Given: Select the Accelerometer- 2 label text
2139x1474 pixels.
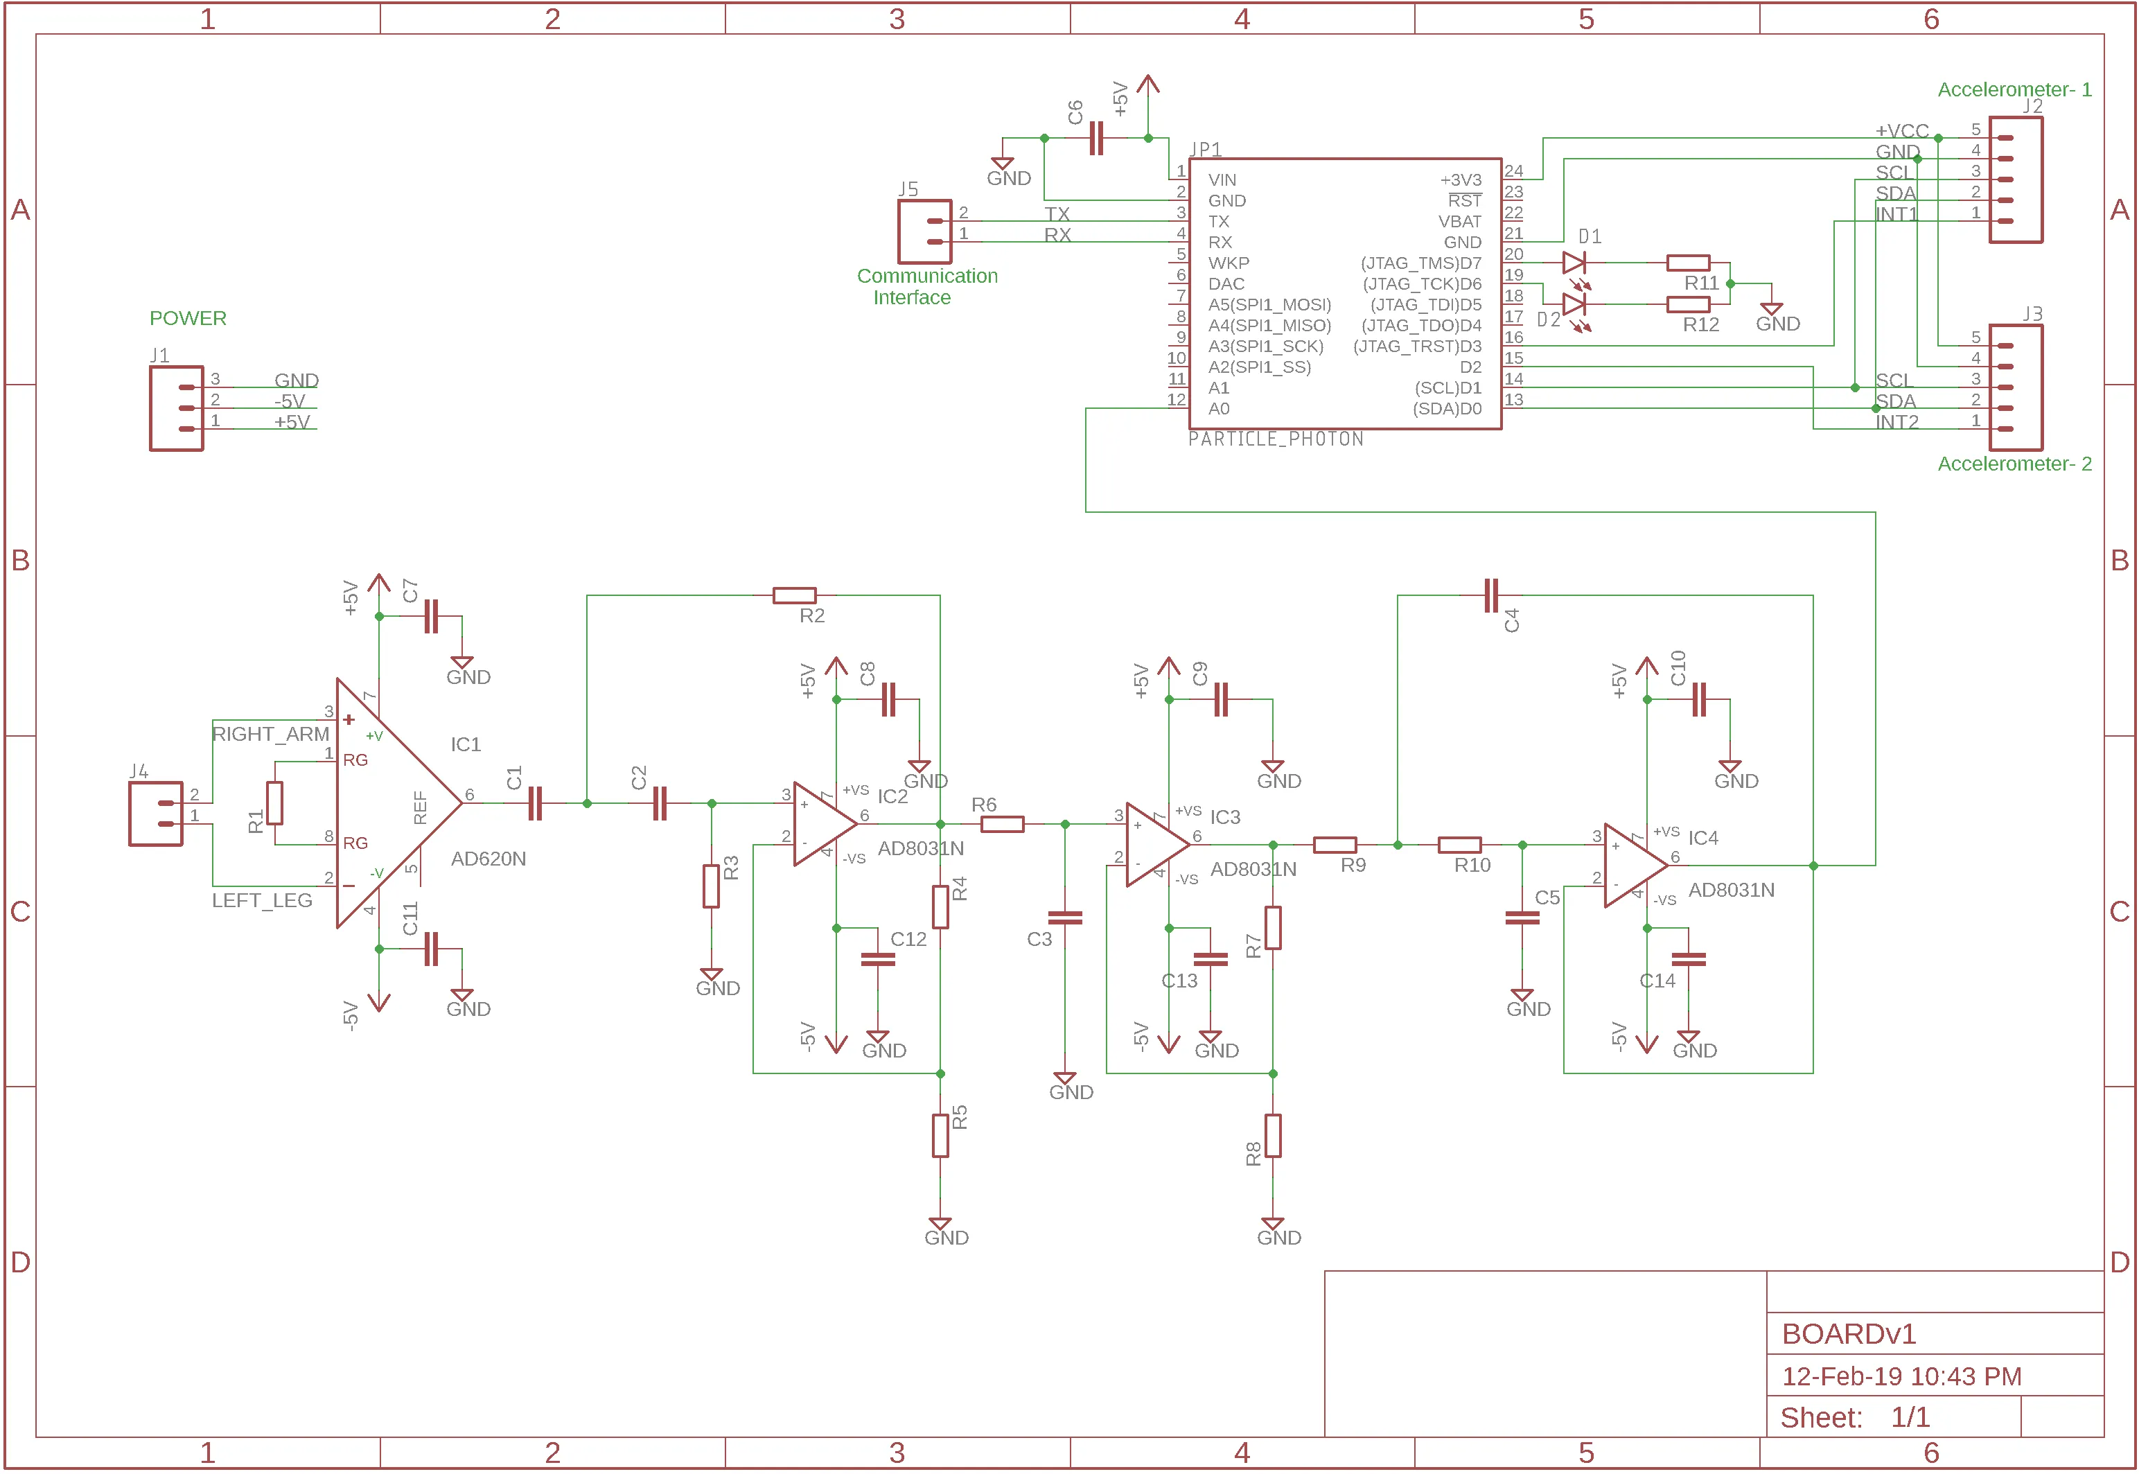Looking at the screenshot, I should (2015, 464).
